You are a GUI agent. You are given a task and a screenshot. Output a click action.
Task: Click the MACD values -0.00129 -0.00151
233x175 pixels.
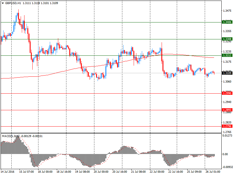(32, 136)
